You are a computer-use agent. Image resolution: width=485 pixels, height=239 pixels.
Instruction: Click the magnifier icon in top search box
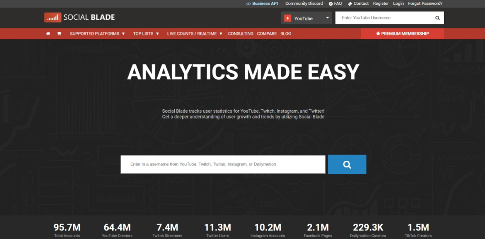point(437,18)
